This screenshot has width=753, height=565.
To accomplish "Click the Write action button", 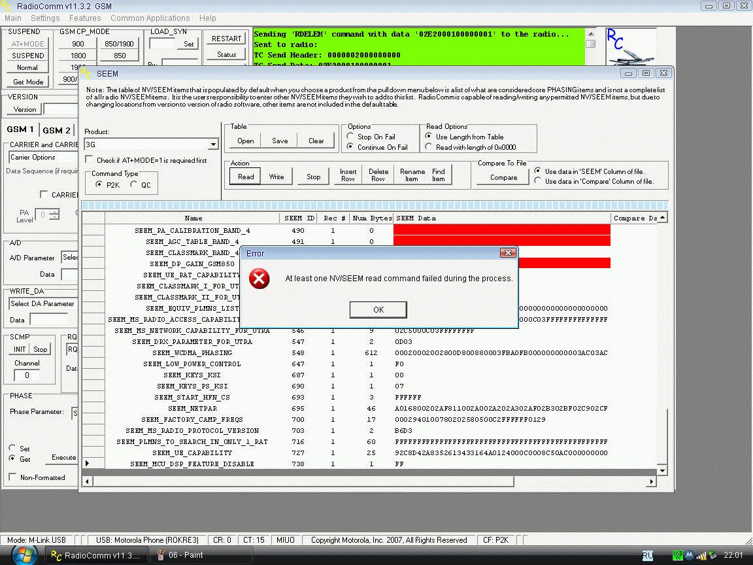I will (x=276, y=177).
